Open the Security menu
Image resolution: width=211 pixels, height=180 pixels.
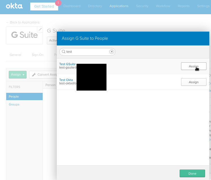[x=142, y=6]
